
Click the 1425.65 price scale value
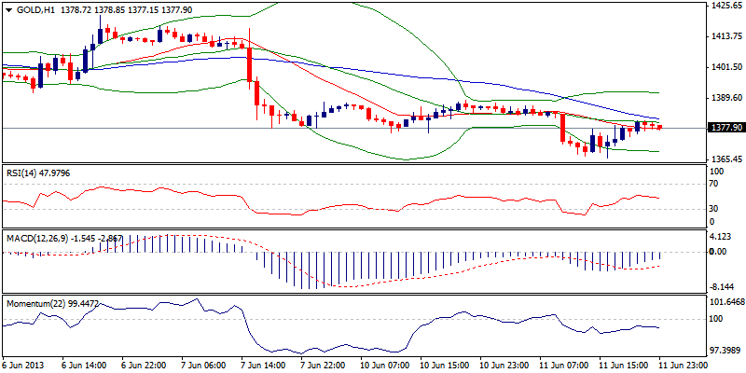click(725, 6)
